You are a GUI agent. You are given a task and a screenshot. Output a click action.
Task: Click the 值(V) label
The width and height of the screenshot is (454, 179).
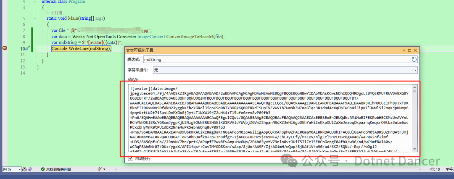coord(133,79)
